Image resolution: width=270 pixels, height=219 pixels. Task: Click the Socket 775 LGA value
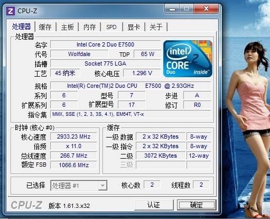pyautogui.click(x=105, y=63)
